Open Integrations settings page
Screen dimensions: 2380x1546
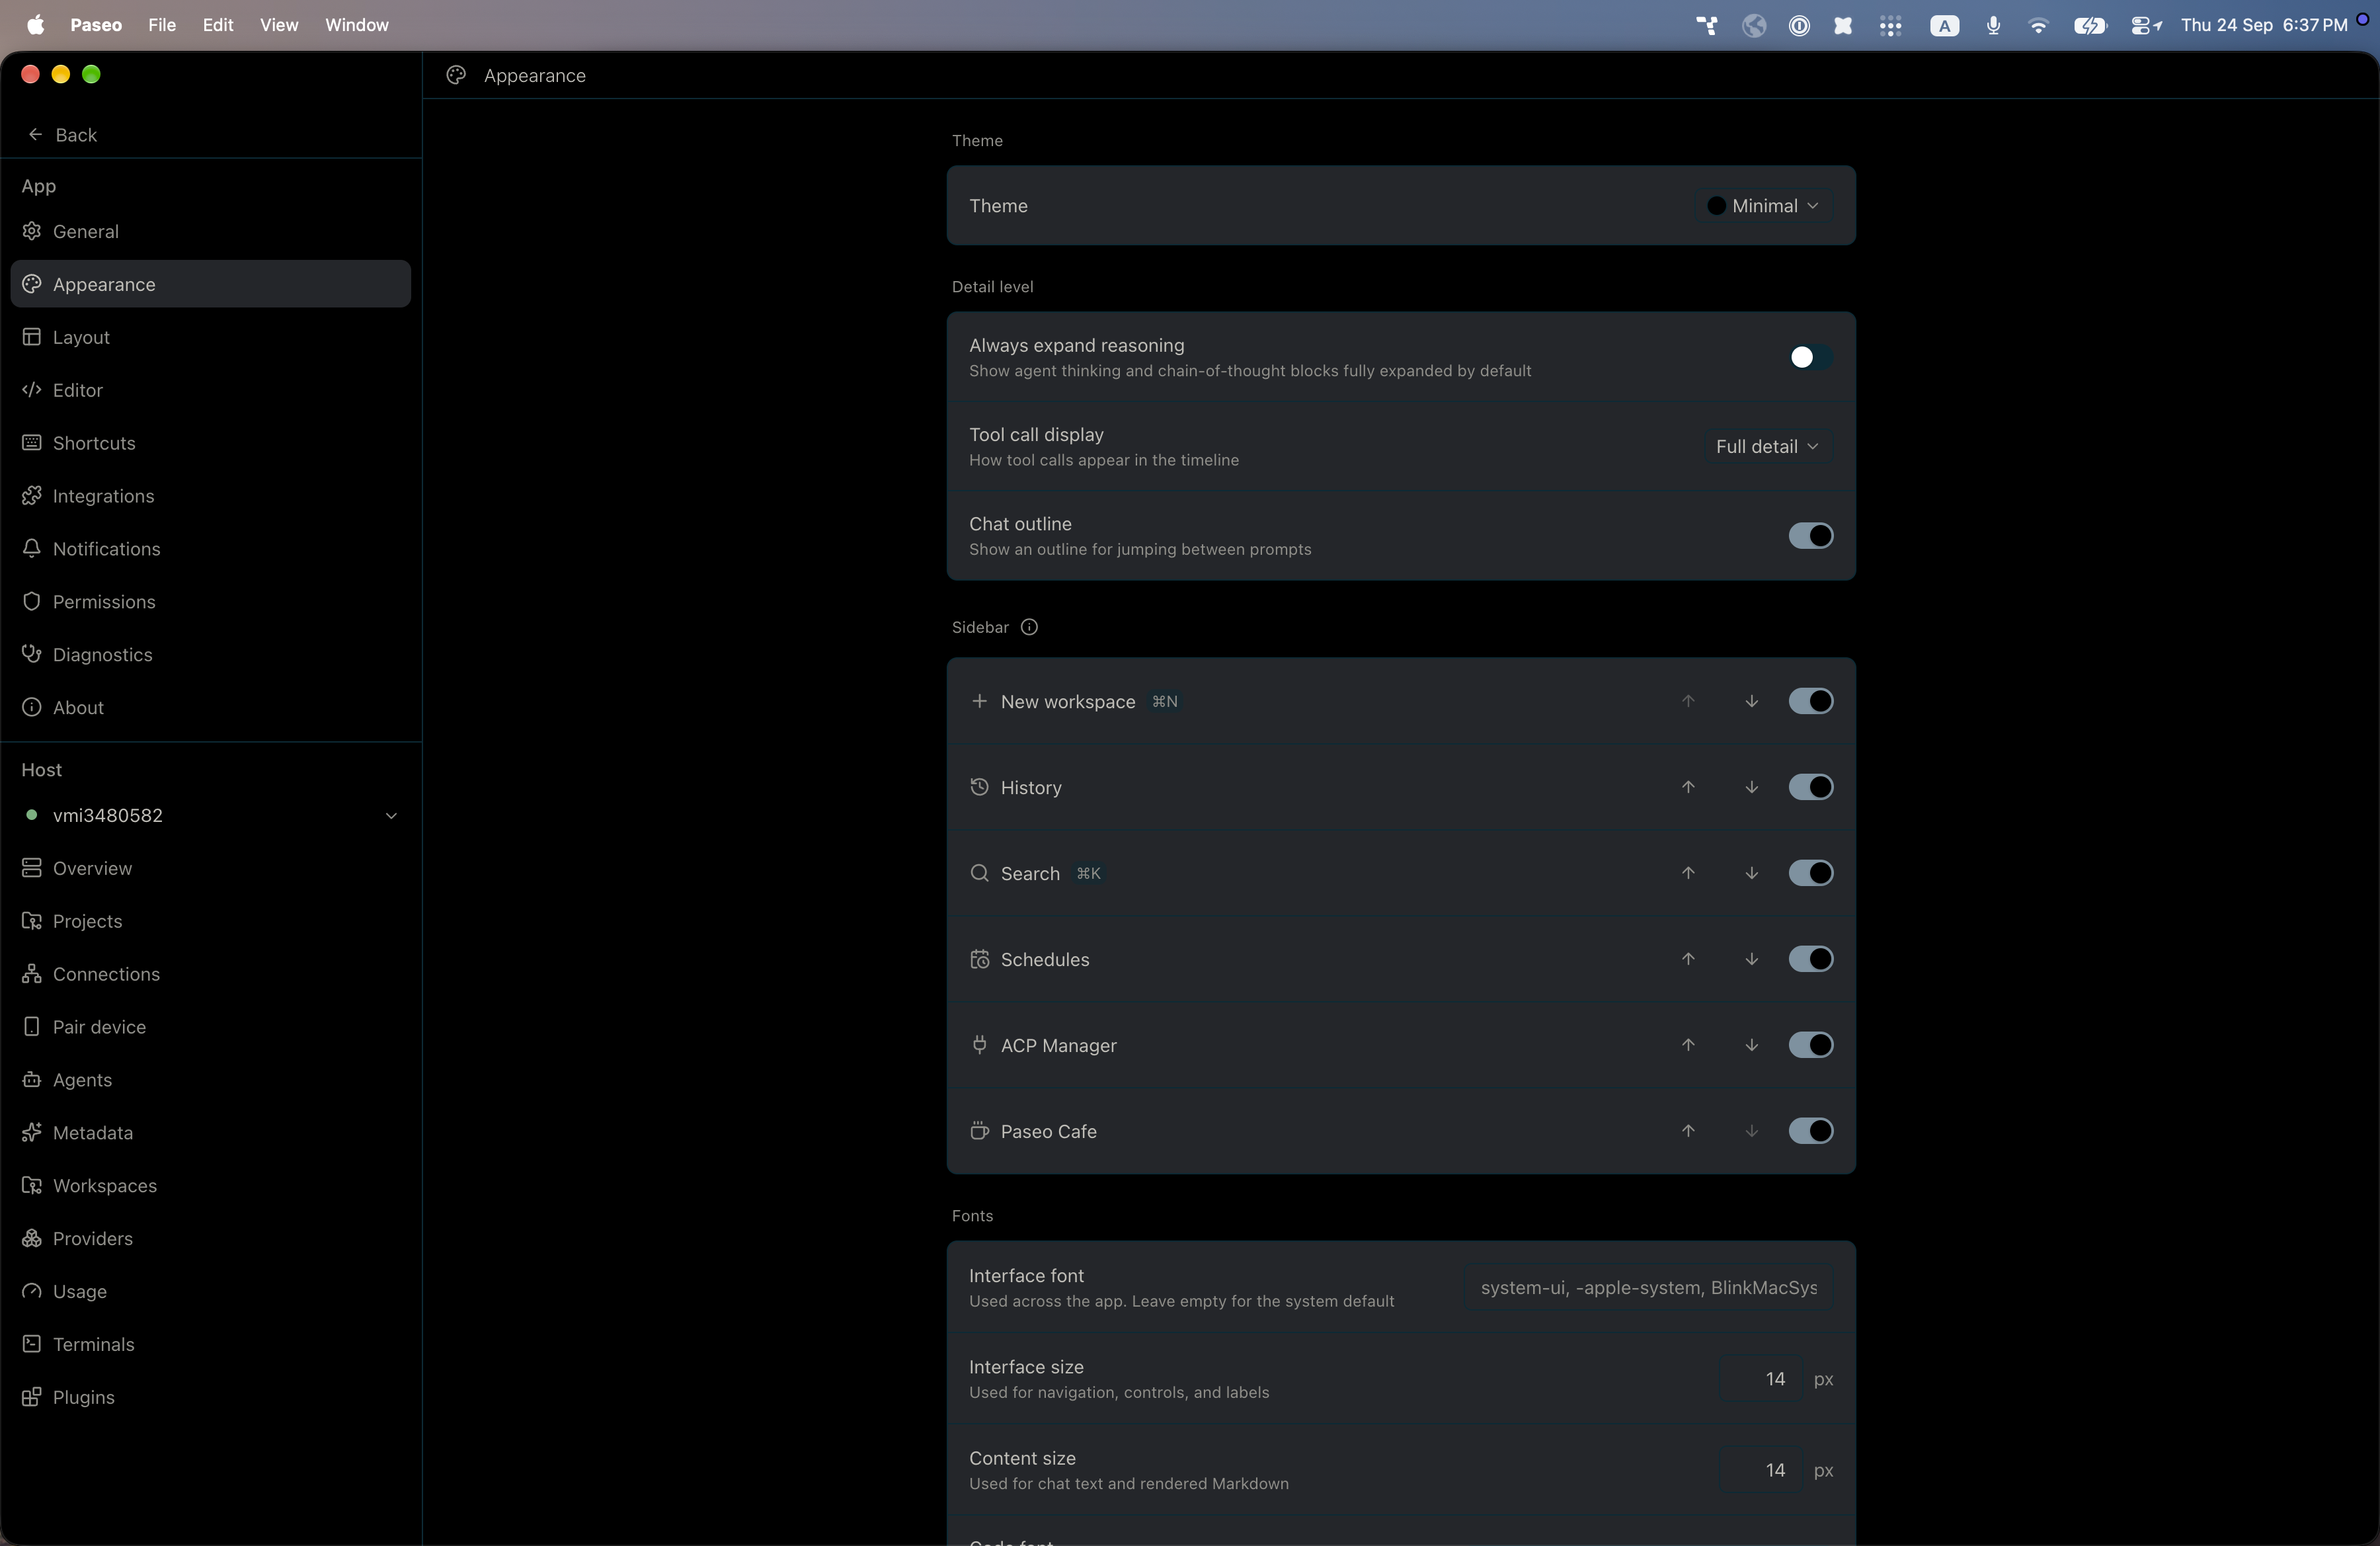[211, 496]
